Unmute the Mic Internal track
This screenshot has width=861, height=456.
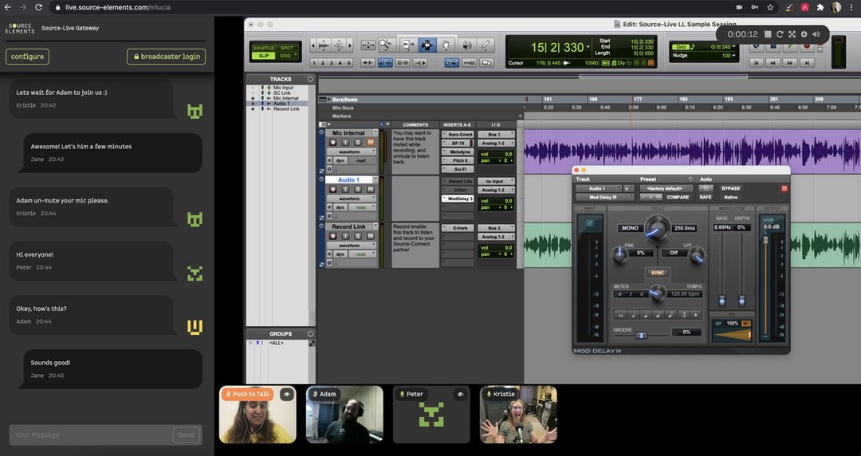point(370,143)
